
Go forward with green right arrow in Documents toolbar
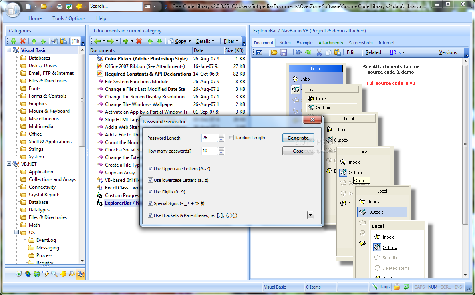tap(111, 41)
